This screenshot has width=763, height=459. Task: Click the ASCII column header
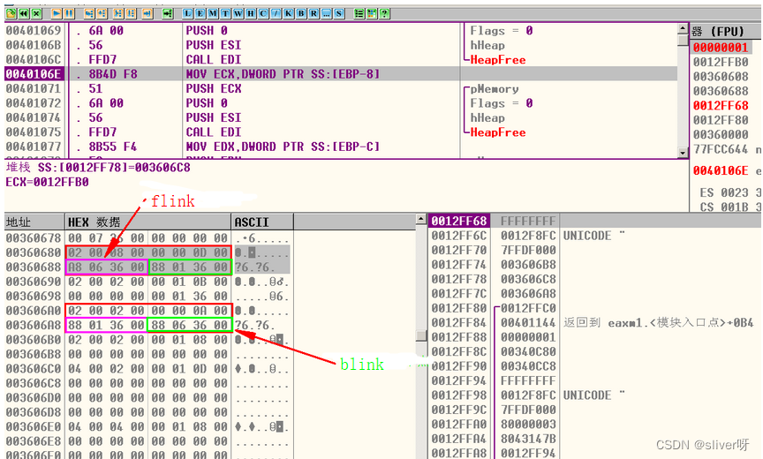262,222
